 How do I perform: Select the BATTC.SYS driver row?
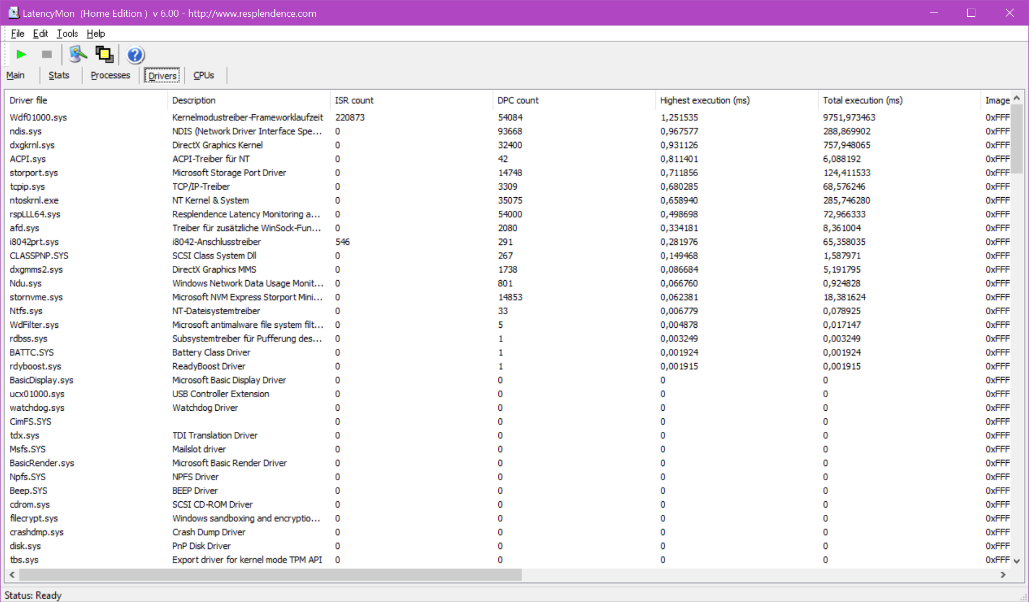click(509, 352)
